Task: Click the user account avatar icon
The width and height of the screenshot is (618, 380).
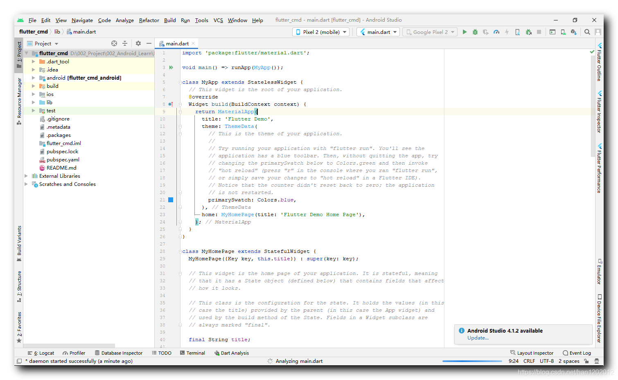Action: (x=598, y=32)
